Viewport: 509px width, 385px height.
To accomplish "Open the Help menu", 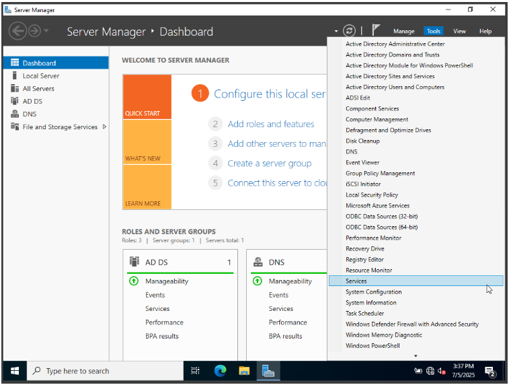I will [485, 31].
